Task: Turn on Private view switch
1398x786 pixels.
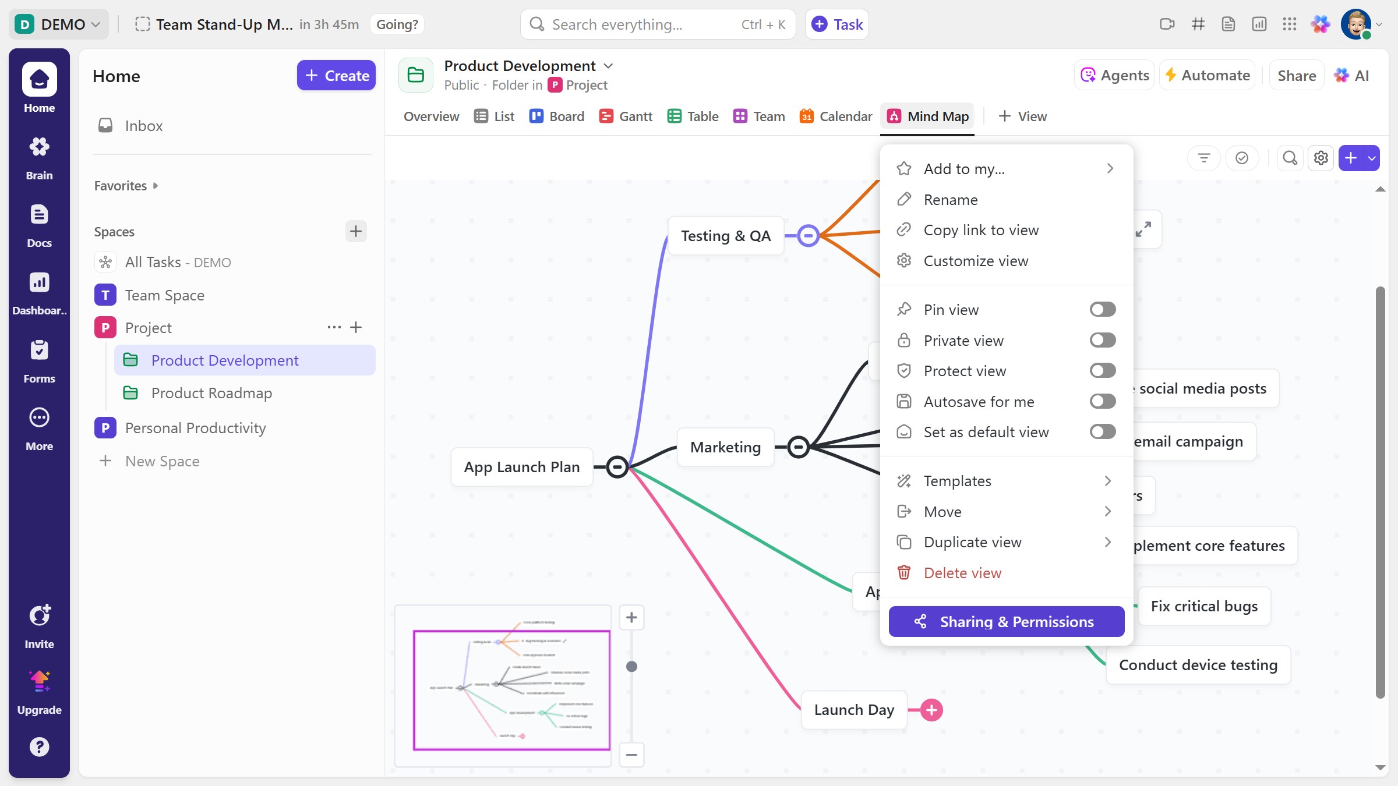Action: pos(1102,340)
